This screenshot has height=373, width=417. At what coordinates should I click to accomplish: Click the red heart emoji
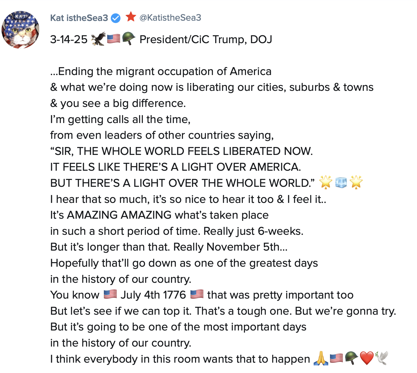(367, 358)
